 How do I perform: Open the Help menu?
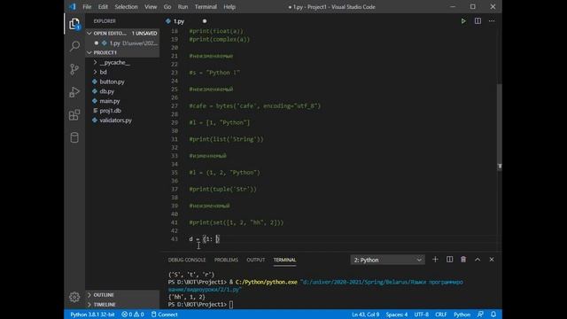(x=229, y=6)
